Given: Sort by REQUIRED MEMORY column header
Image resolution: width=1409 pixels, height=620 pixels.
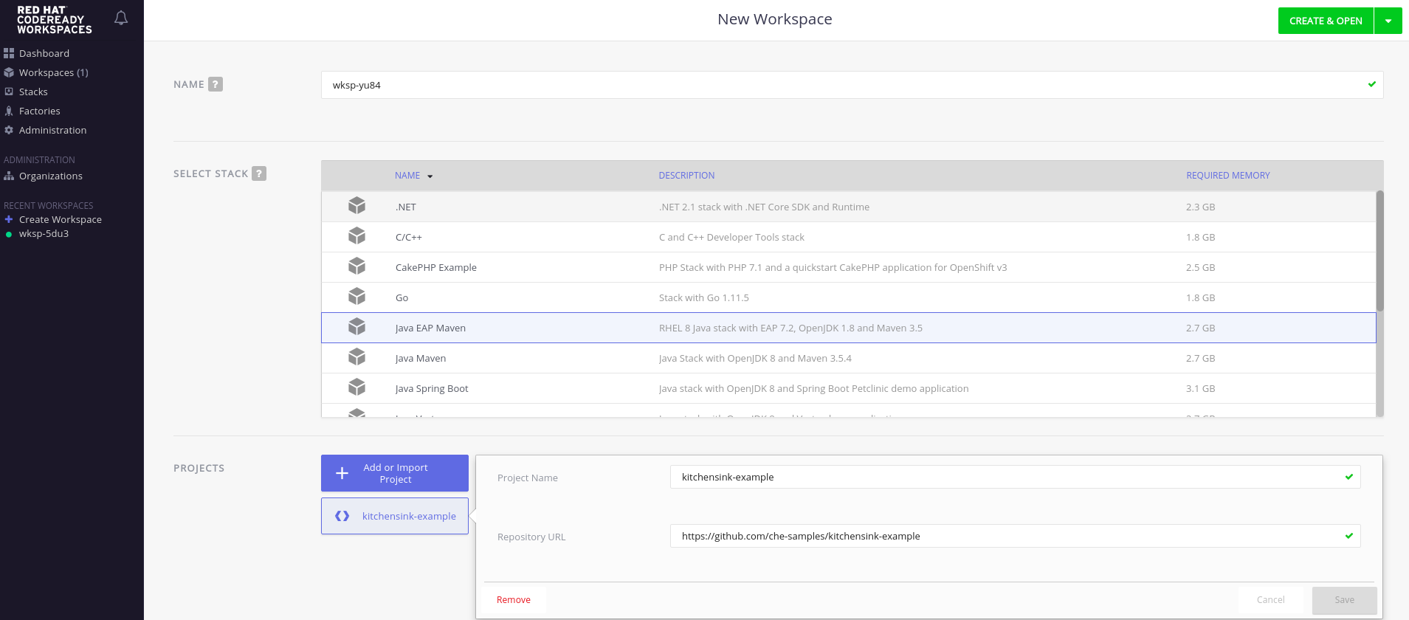Looking at the screenshot, I should [x=1228, y=176].
